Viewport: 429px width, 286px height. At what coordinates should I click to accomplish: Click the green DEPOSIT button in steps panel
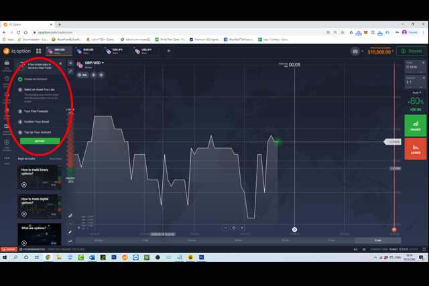pos(40,141)
